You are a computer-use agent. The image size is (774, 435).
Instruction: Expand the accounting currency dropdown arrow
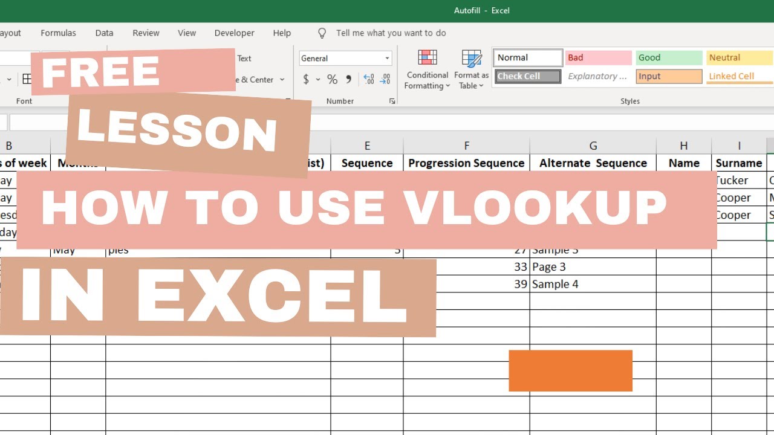(318, 79)
